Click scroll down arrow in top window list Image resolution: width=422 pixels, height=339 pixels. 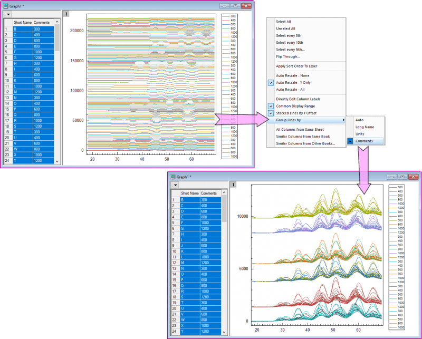(57, 161)
